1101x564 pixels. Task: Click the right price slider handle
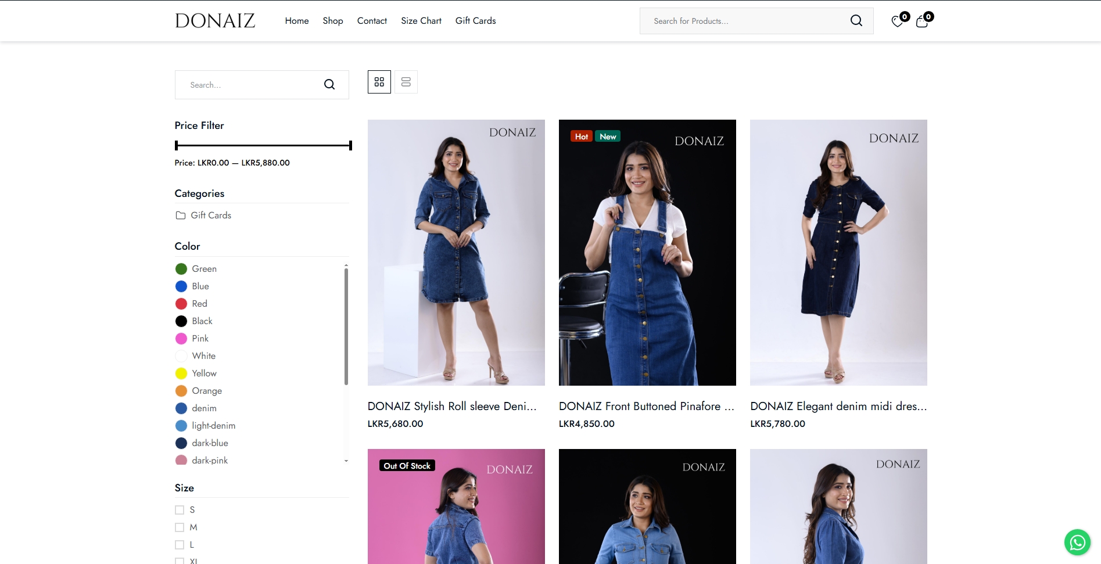(x=350, y=145)
